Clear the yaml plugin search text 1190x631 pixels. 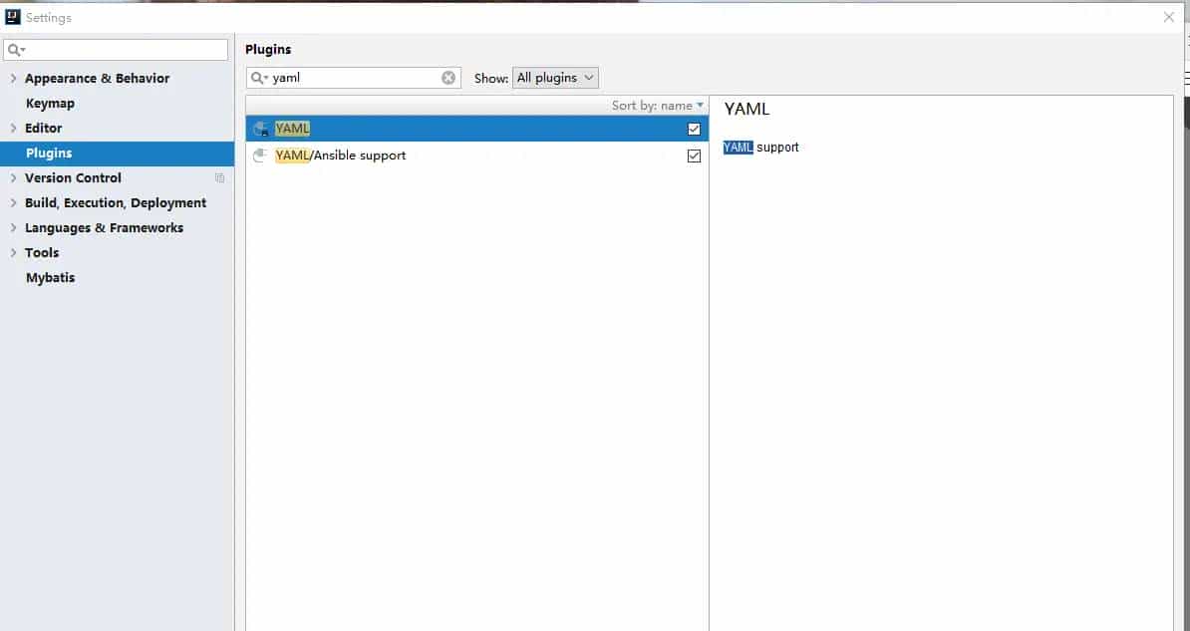click(x=448, y=78)
